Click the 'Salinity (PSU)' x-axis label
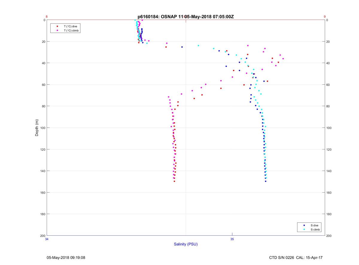This screenshot has height=265, width=359. tap(186, 244)
